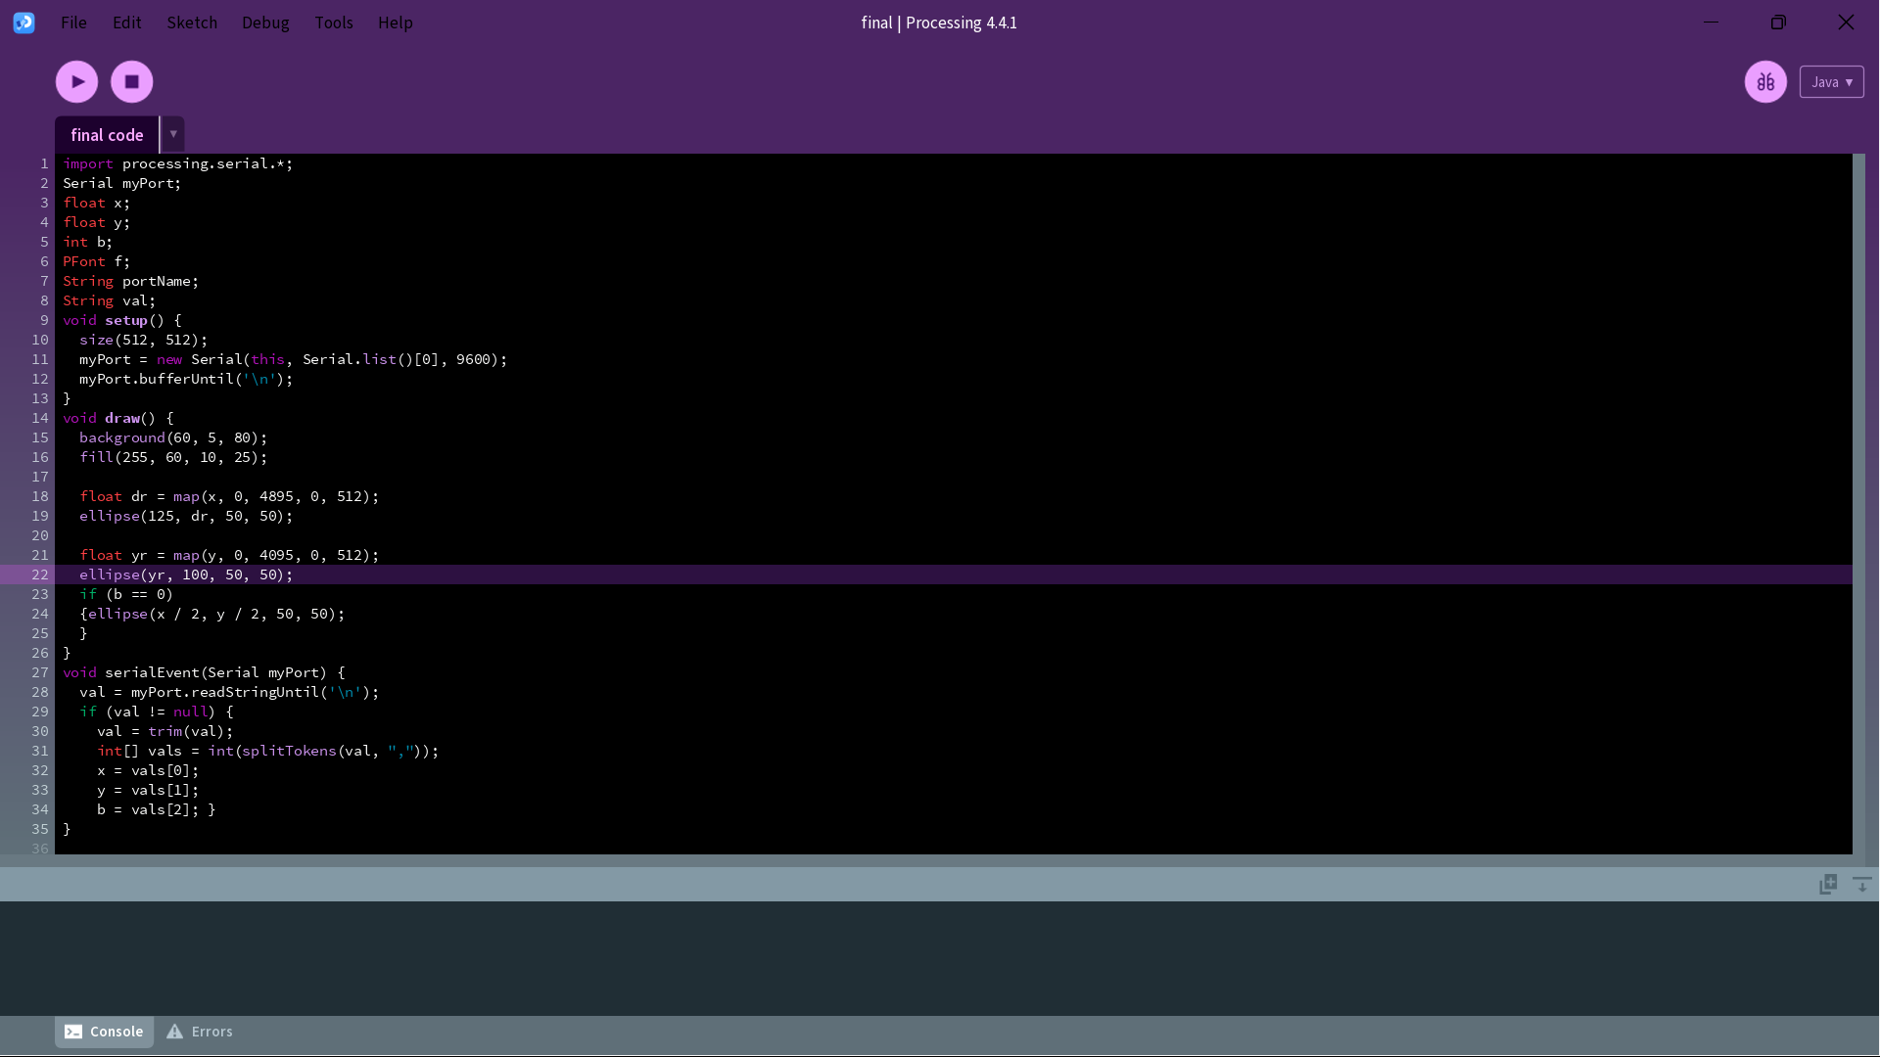Click the 'int[] vals = int(splitTokens...' line
Viewport: 1880px width, 1057px height.
click(267, 751)
